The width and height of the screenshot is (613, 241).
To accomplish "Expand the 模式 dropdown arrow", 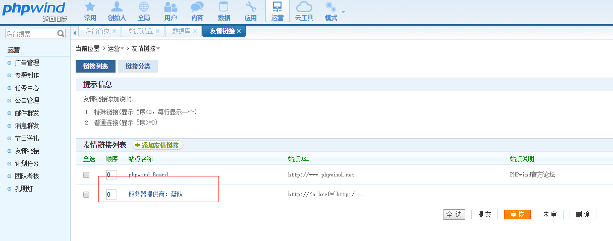I will 344,12.
